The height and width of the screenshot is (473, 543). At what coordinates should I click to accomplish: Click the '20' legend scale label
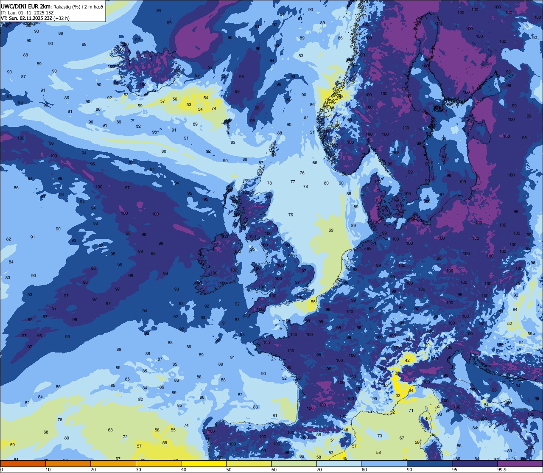[x=93, y=470]
